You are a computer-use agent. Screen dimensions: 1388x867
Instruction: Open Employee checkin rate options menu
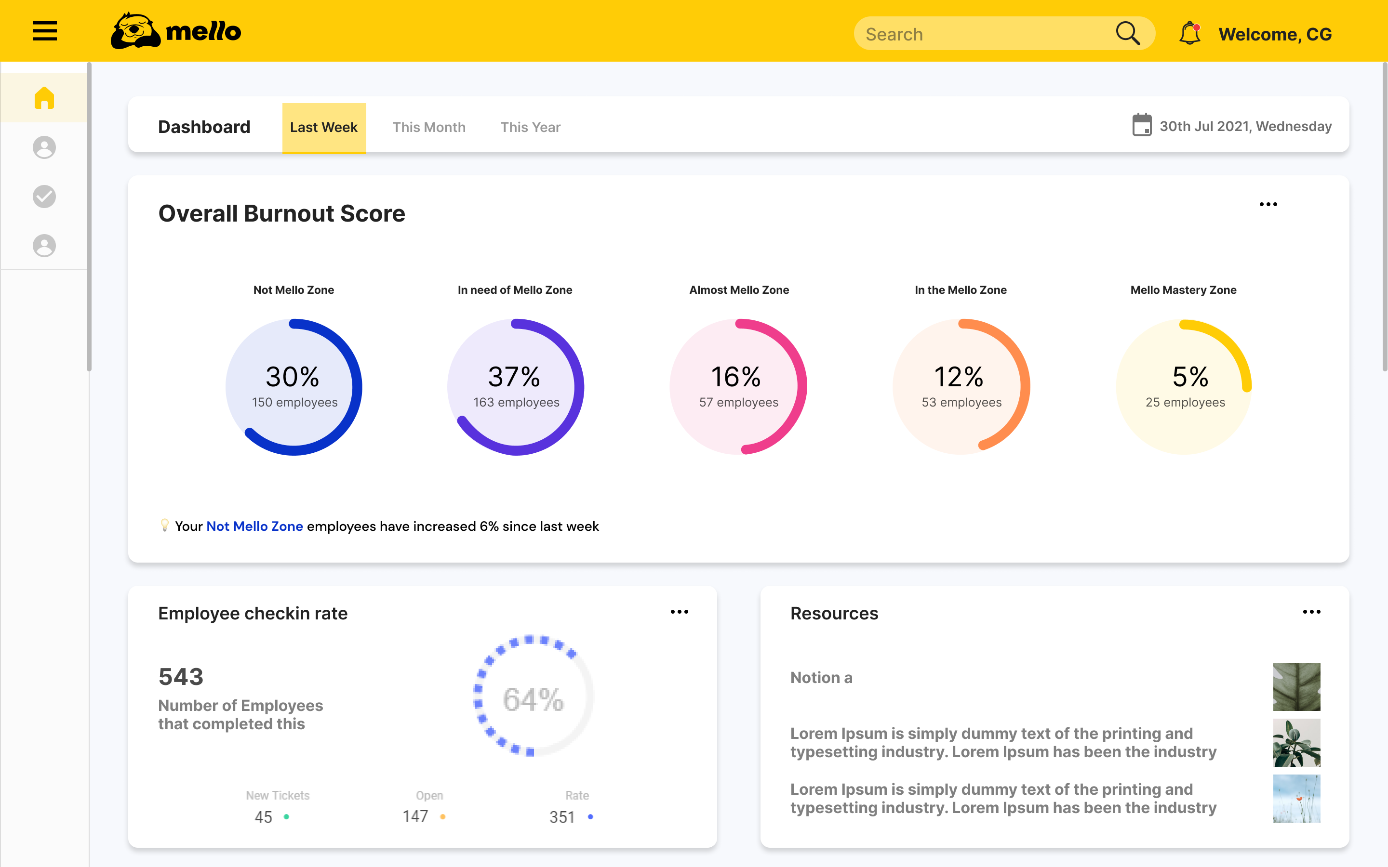pyautogui.click(x=679, y=612)
